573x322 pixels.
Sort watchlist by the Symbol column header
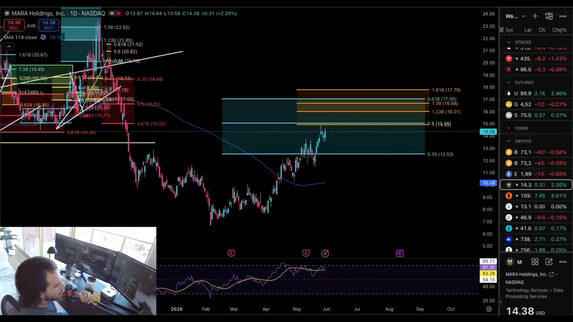pyautogui.click(x=509, y=30)
